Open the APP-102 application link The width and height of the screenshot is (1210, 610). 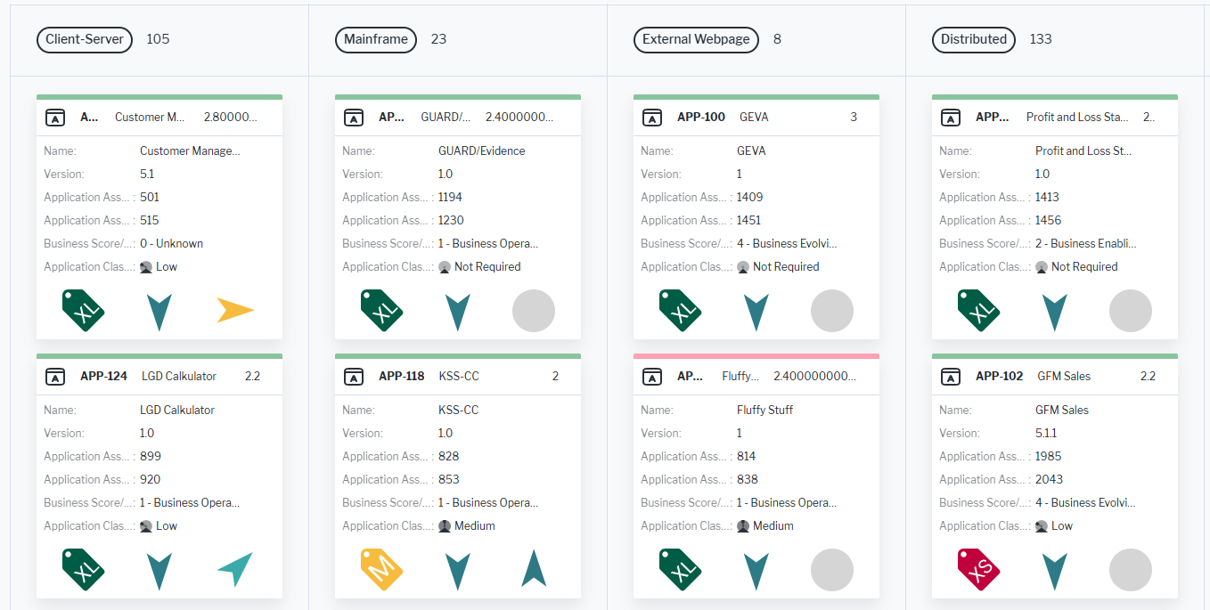point(999,377)
